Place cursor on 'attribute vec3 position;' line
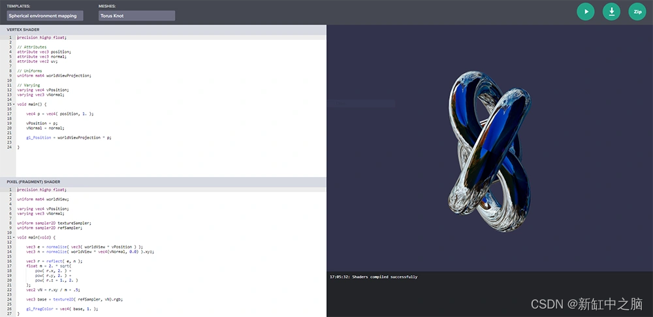The width and height of the screenshot is (653, 317). pyautogui.click(x=44, y=52)
